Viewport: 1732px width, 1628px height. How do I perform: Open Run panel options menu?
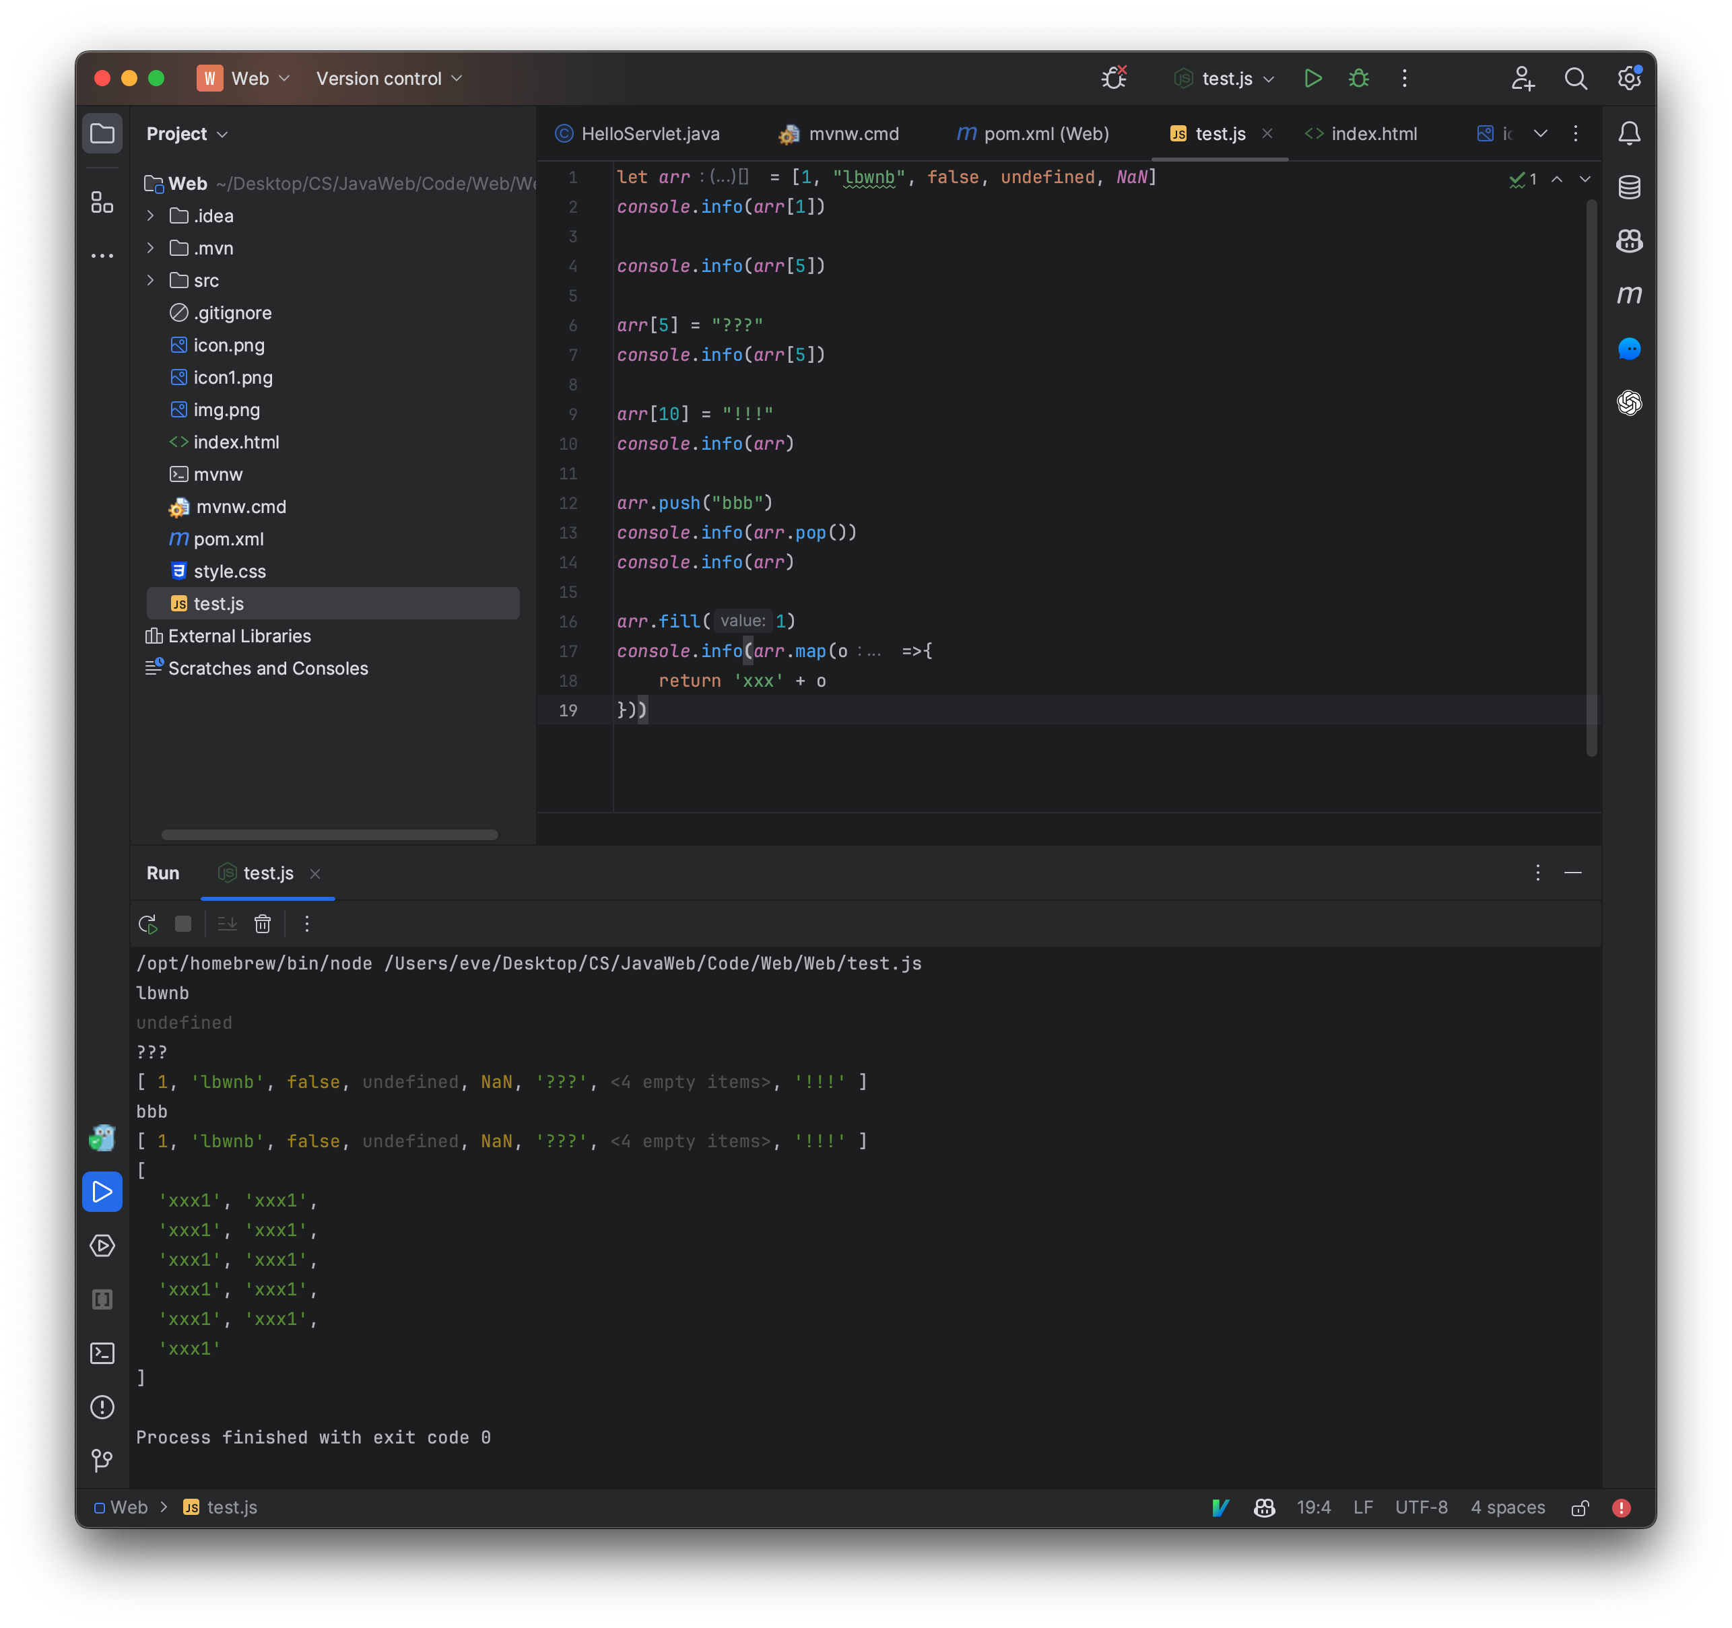[x=1537, y=873]
